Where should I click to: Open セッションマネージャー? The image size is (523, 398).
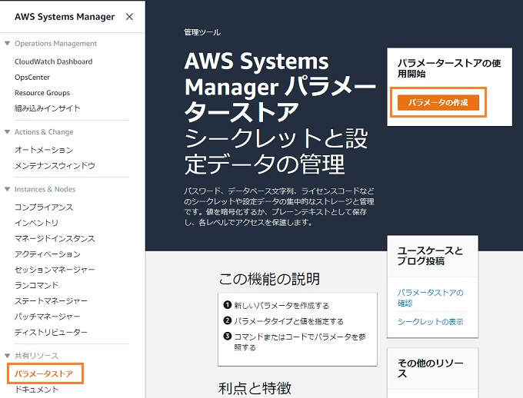tap(55, 270)
